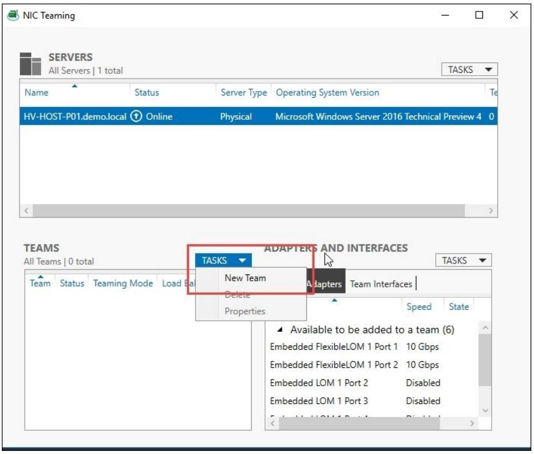The height and width of the screenshot is (454, 534).
Task: Switch to the Team Interfaces tab
Action: [x=381, y=284]
